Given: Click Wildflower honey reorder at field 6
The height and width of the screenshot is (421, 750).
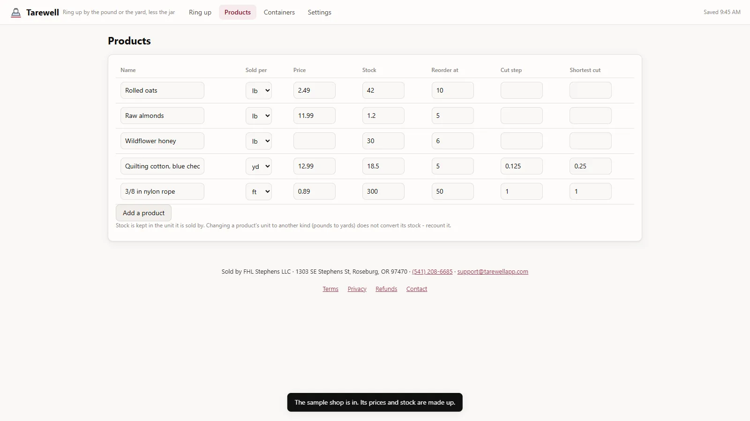Looking at the screenshot, I should (x=453, y=141).
